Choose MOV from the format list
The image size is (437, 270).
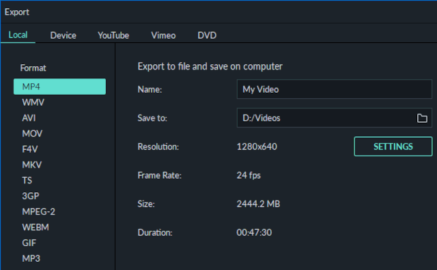[32, 134]
